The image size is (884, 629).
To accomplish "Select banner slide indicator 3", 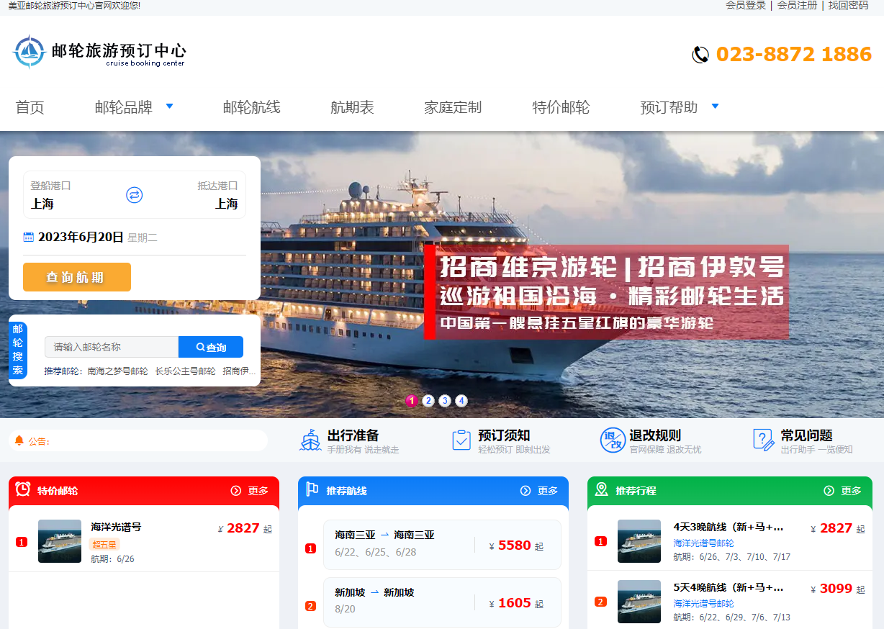I will coord(445,401).
